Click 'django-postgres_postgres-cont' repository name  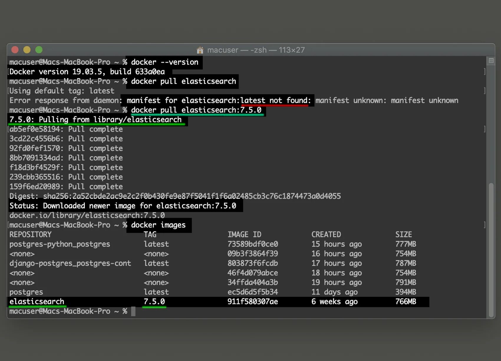[x=70, y=263]
